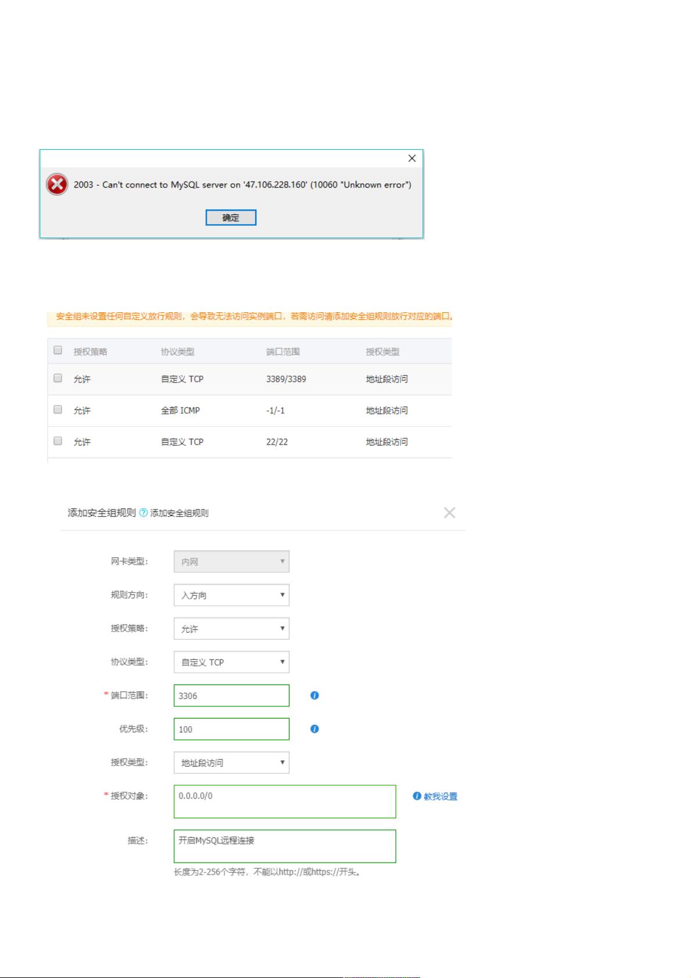The height and width of the screenshot is (978, 691).
Task: Click the 授权策略 column header
Action: click(91, 352)
